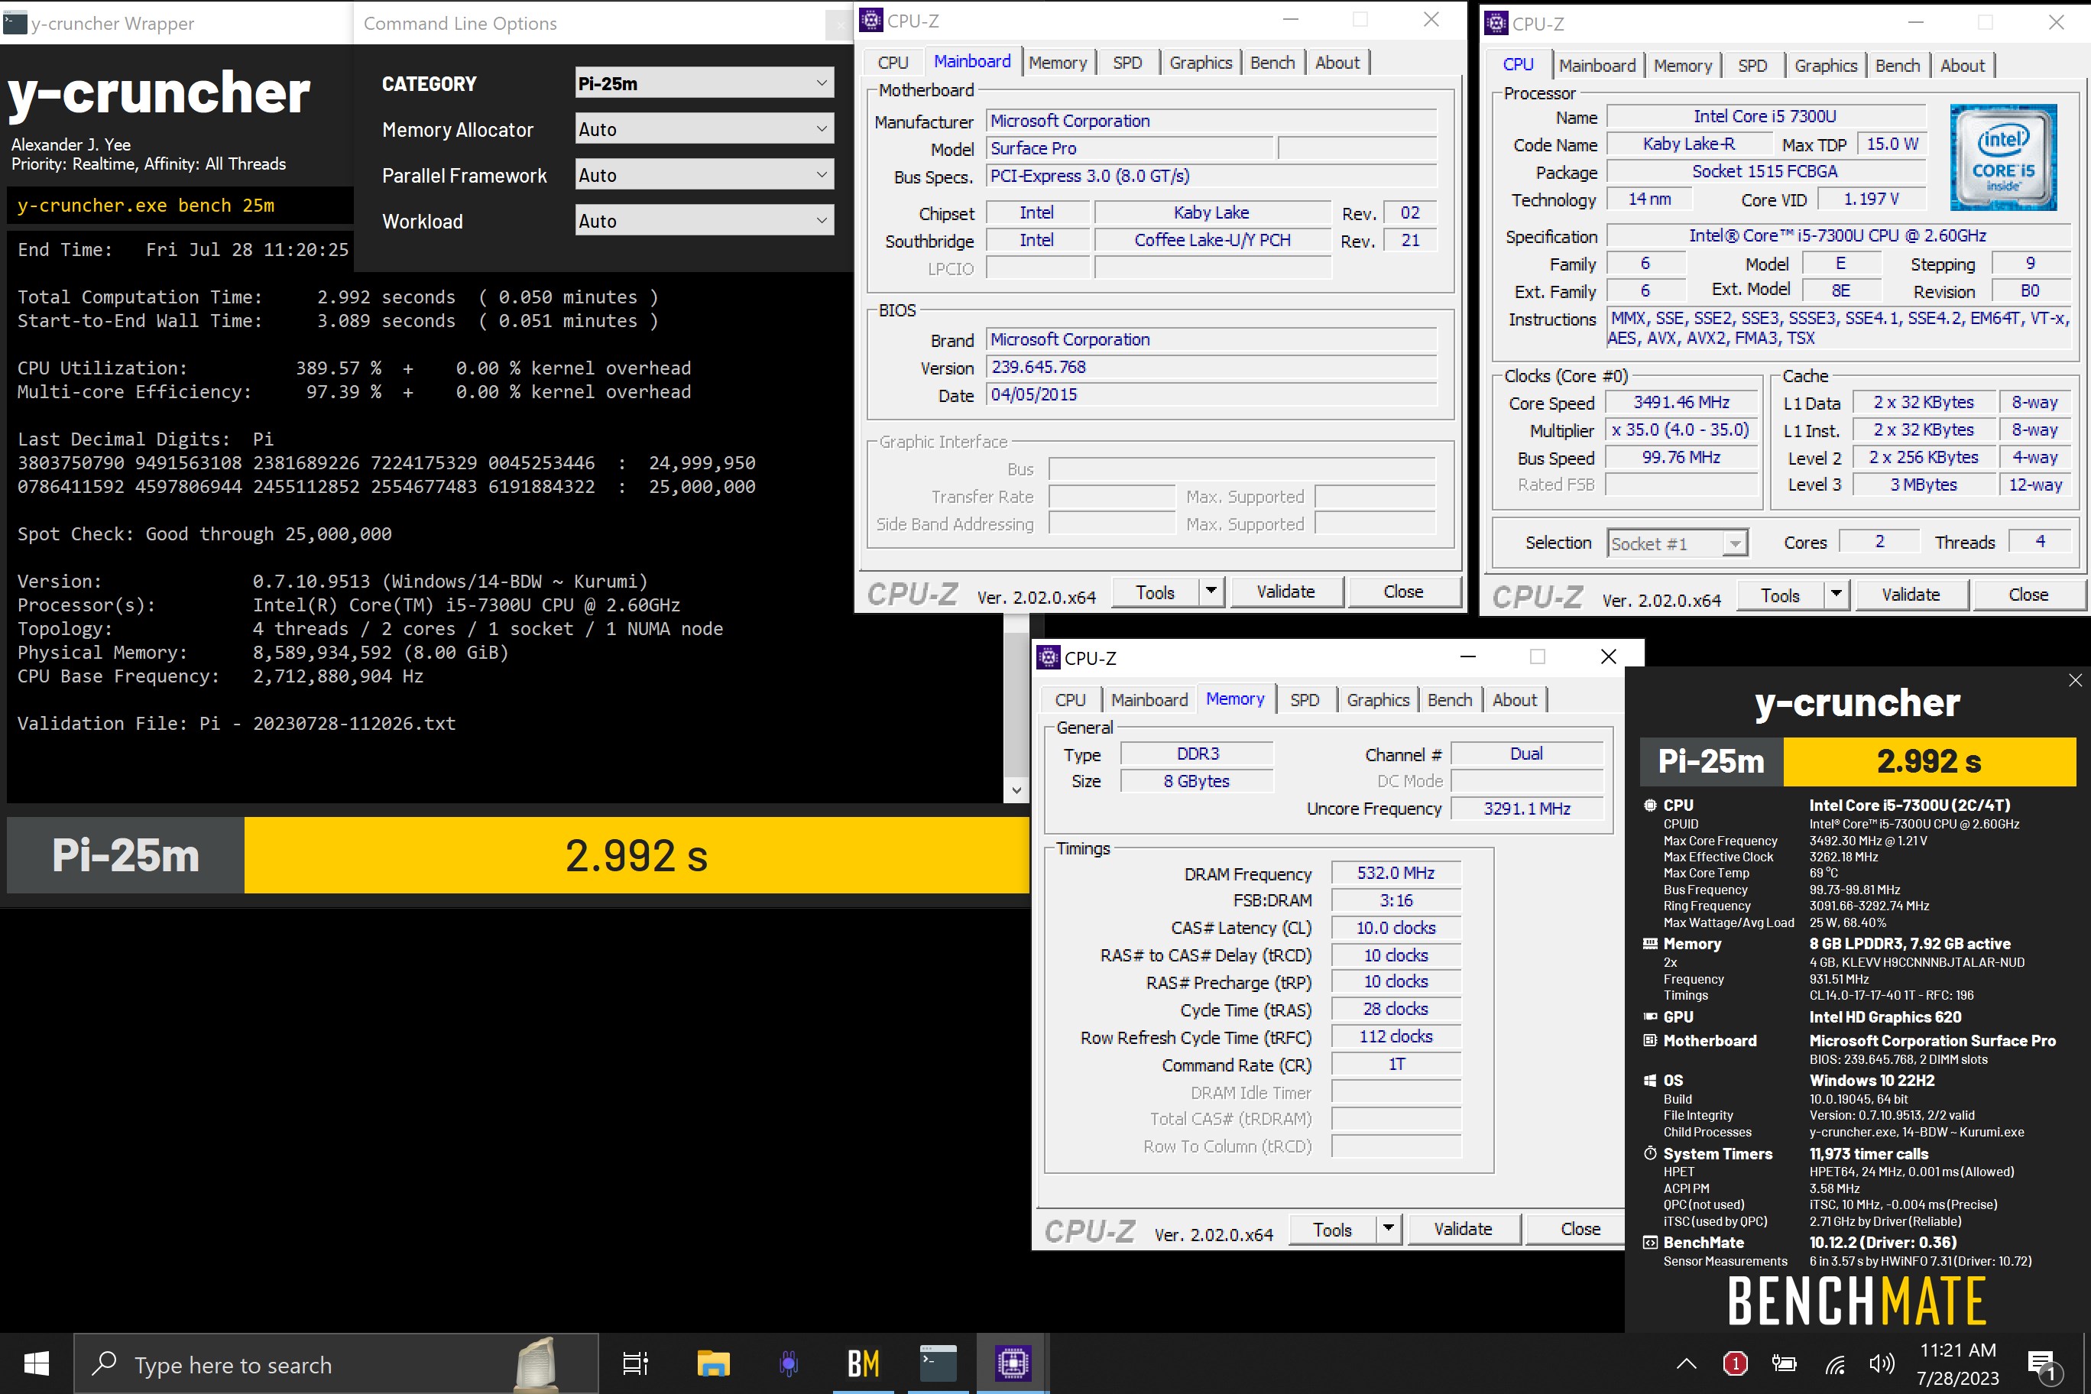Open the Memory Allocator dropdown
The width and height of the screenshot is (2091, 1394).
click(704, 129)
